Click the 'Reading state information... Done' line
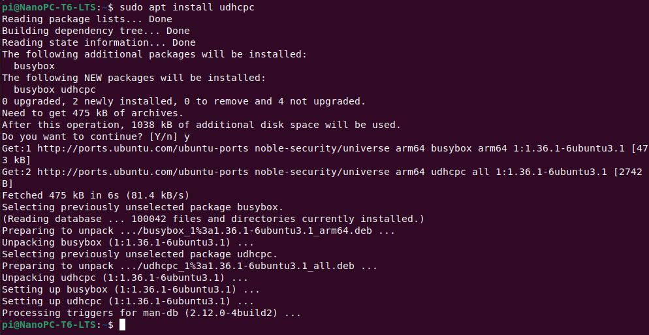649x335 pixels. coord(99,42)
